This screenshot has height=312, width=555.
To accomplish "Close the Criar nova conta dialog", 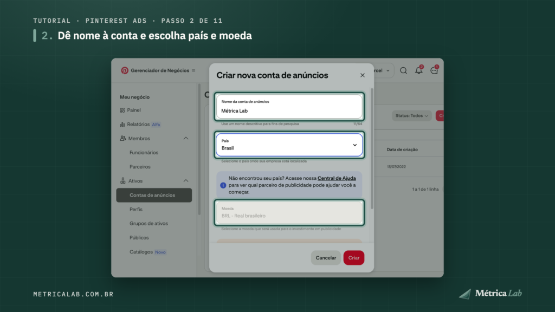I will [363, 75].
